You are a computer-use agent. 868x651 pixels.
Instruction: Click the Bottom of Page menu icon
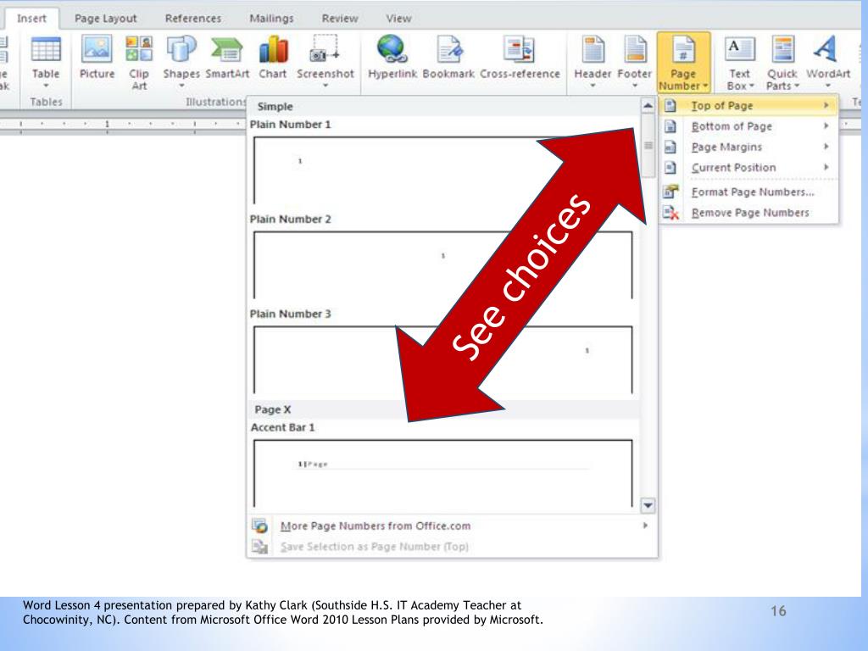[670, 126]
